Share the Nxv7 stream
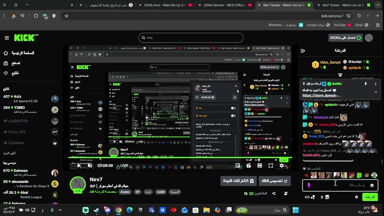The width and height of the screenshot is (384, 216). pos(274,193)
